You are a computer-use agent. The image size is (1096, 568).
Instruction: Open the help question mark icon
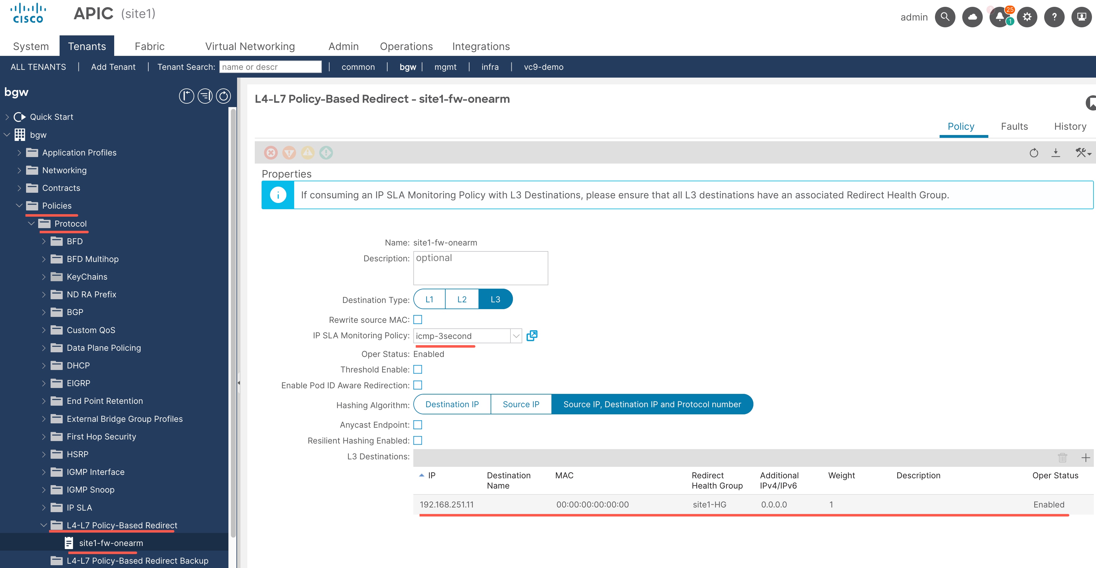point(1054,17)
